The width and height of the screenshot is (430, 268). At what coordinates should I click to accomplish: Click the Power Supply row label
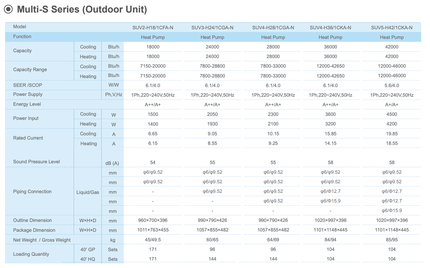click(x=28, y=94)
